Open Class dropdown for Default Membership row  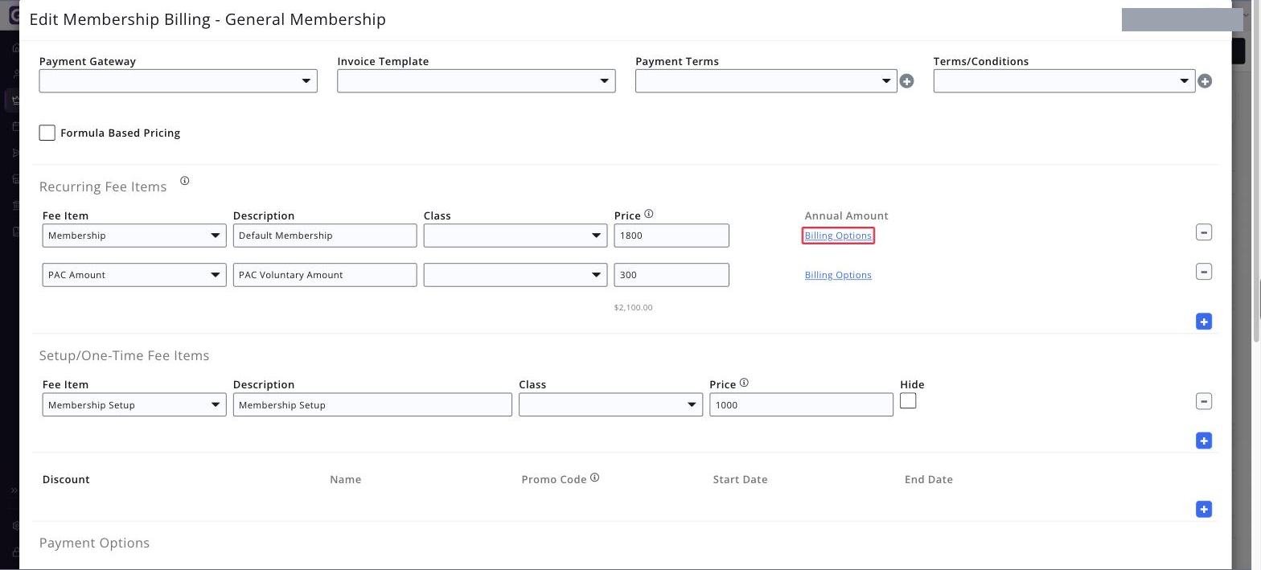[515, 236]
